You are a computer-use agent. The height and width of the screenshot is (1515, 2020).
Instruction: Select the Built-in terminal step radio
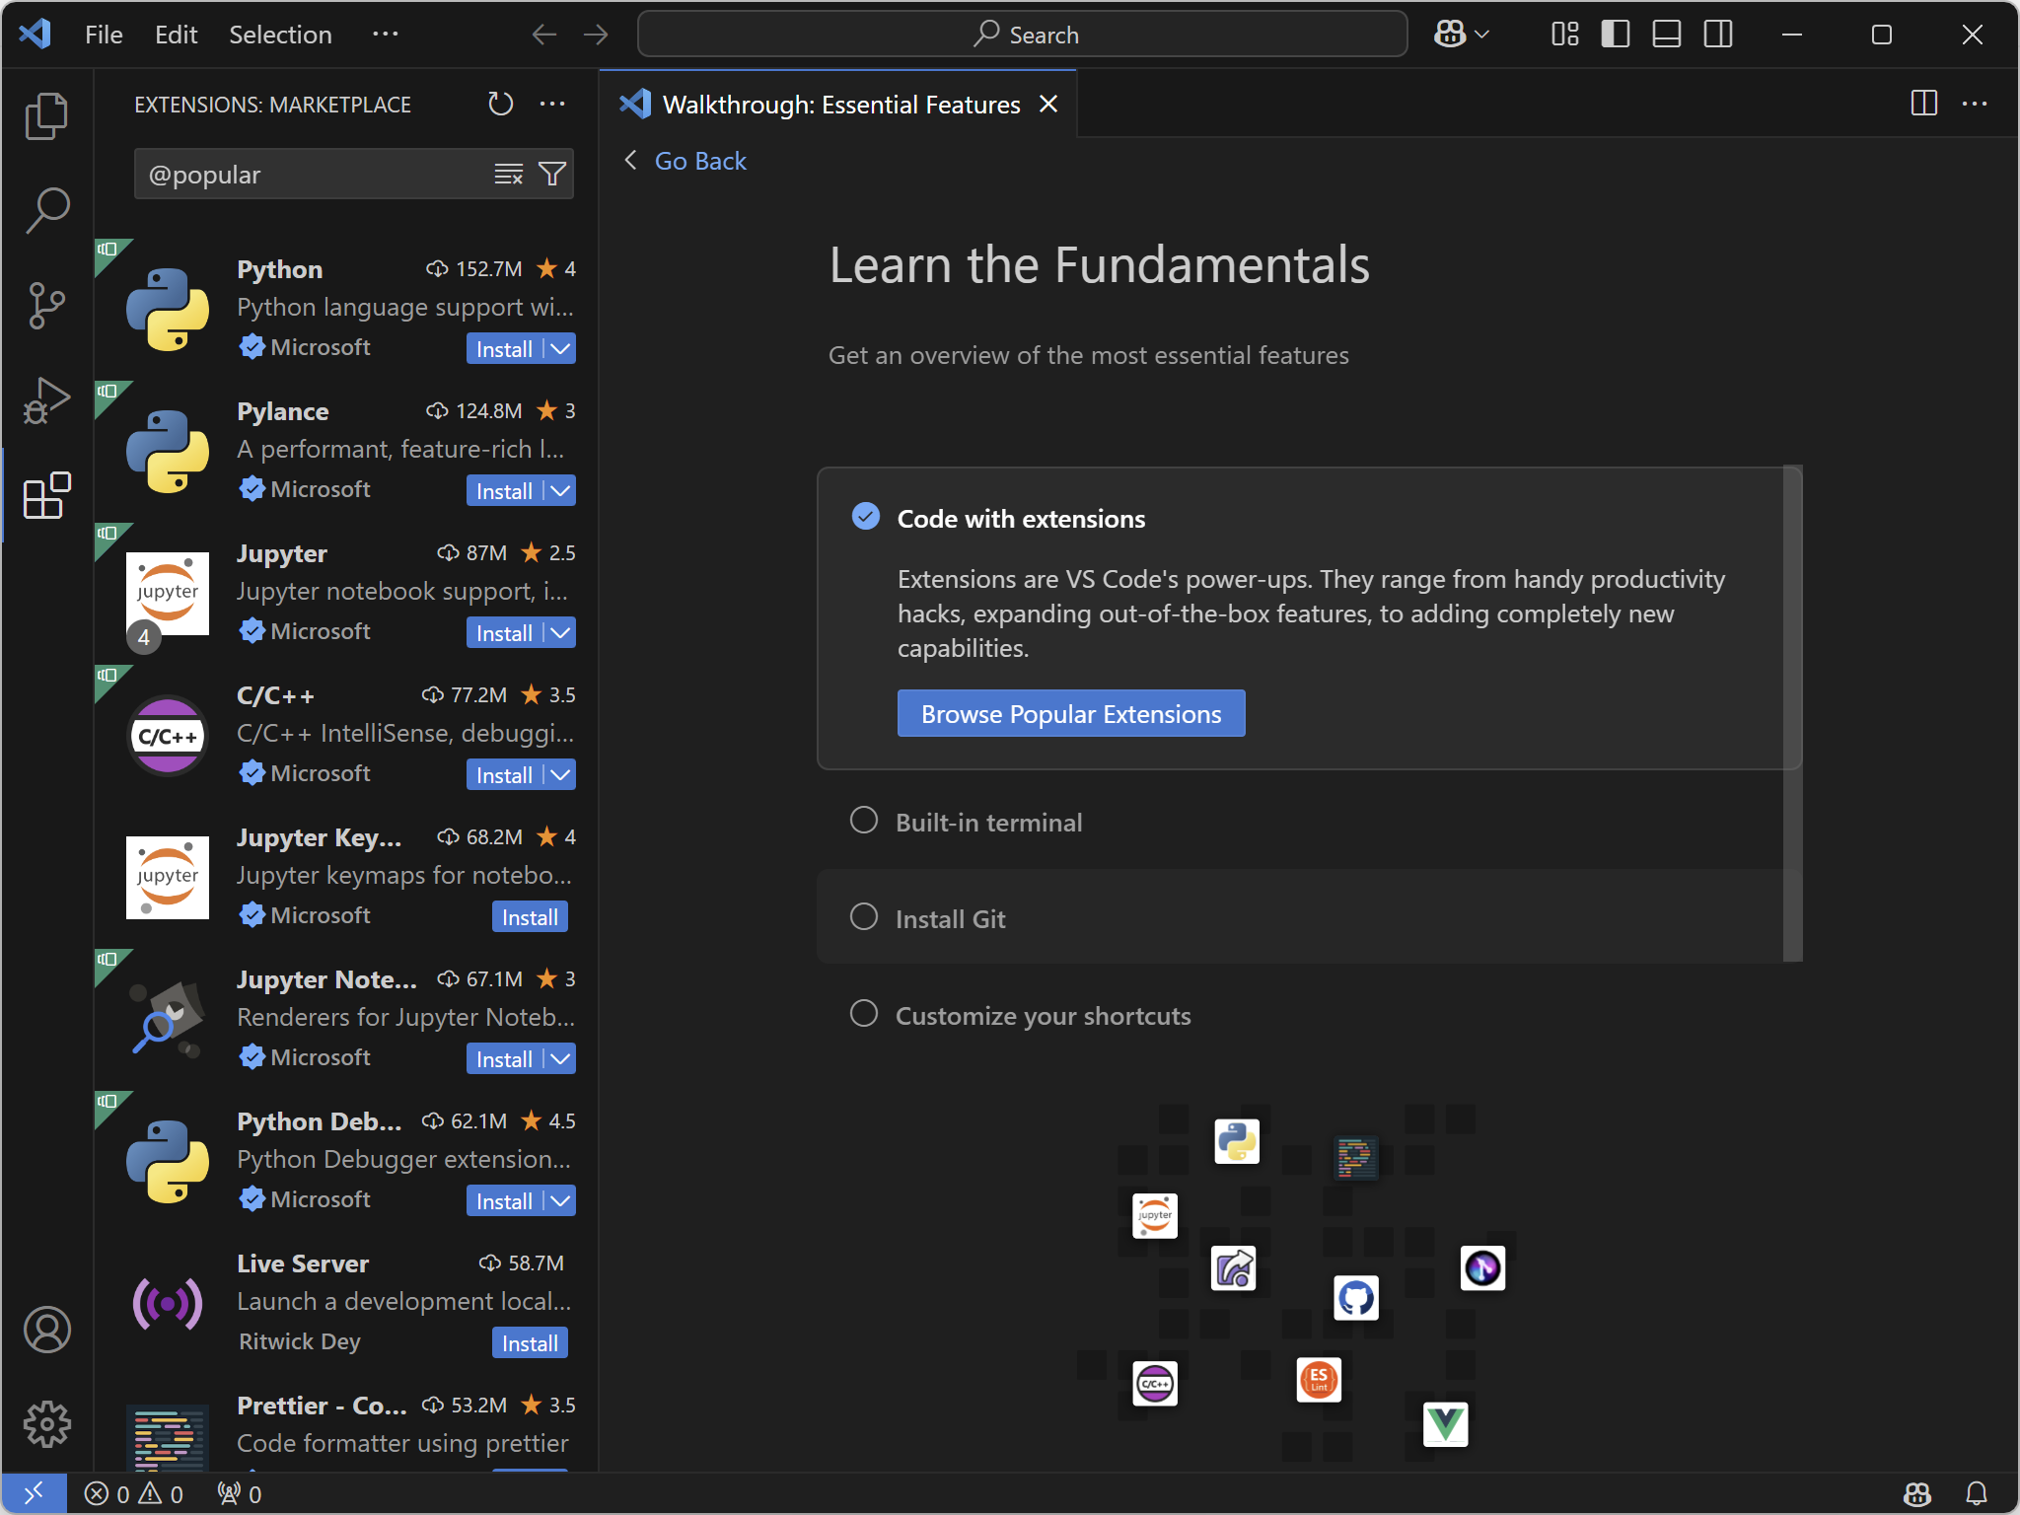click(864, 821)
